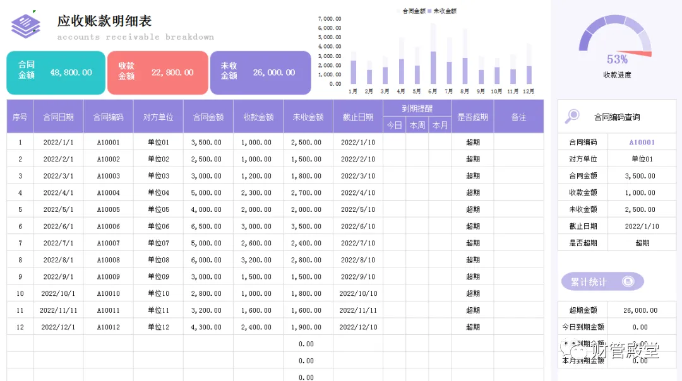The width and height of the screenshot is (682, 381).
Task: Click the 单位10 cell
Action: pos(159,293)
